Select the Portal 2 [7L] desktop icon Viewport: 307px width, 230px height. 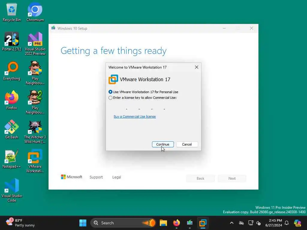pyautogui.click(x=12, y=41)
